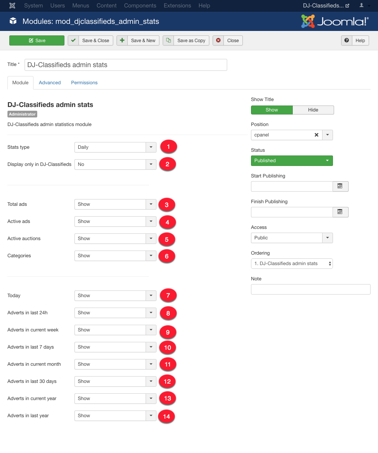Open Adverts in current week dropdown
378x453 pixels.
(x=115, y=330)
